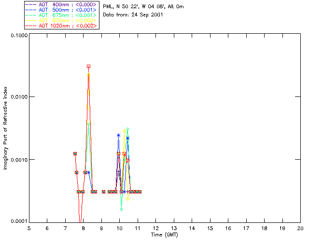The image size is (309, 247).
Task: Click x-axis tick label 7
Action: click(65, 228)
